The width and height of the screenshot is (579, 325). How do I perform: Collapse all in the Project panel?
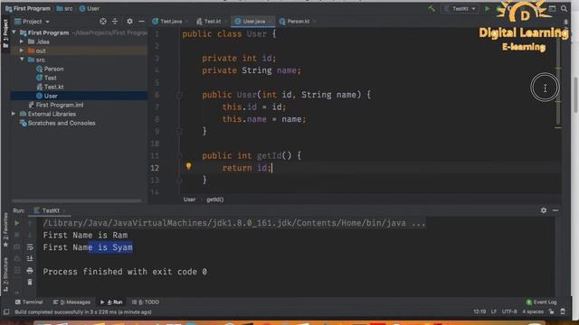pos(115,22)
